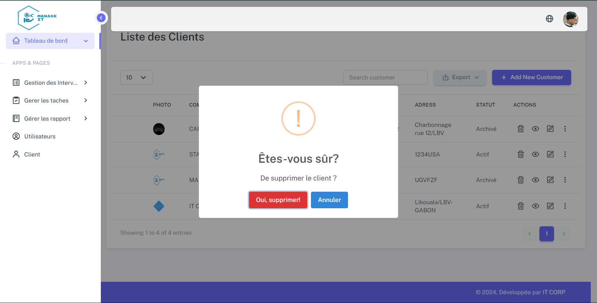This screenshot has width=597, height=303.
Task: Click edit icon for 1234USA client
Action: 550,154
